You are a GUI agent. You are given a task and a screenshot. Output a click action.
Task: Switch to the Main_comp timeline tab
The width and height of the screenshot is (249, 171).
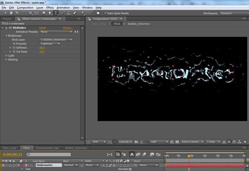point(10,148)
